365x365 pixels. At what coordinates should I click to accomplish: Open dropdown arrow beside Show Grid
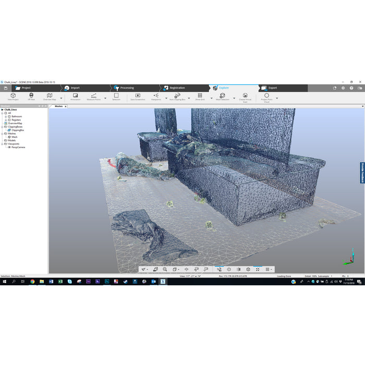point(212,98)
